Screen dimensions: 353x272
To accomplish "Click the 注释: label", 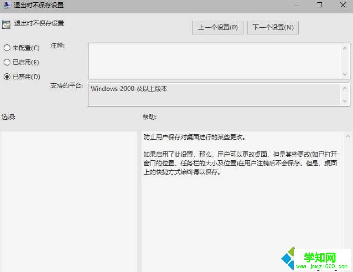I will (x=57, y=46).
